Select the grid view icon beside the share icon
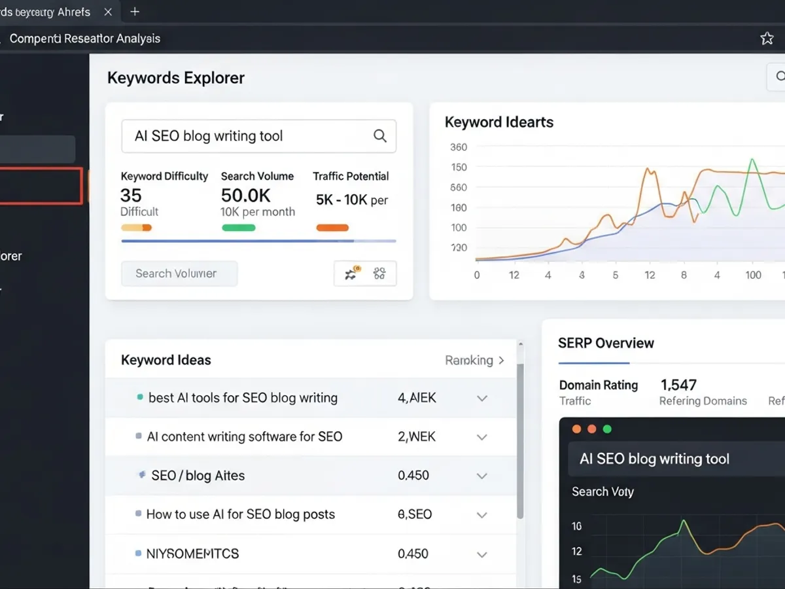 tap(381, 274)
